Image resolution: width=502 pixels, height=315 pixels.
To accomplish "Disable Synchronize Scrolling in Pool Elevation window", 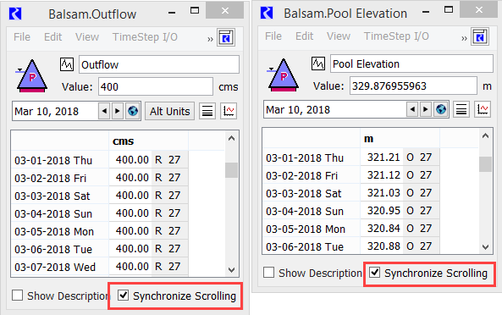I will (x=374, y=273).
